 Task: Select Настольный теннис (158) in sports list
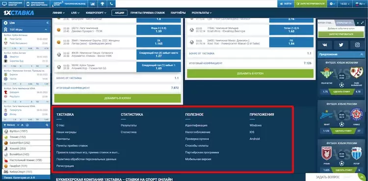[x=26, y=160]
